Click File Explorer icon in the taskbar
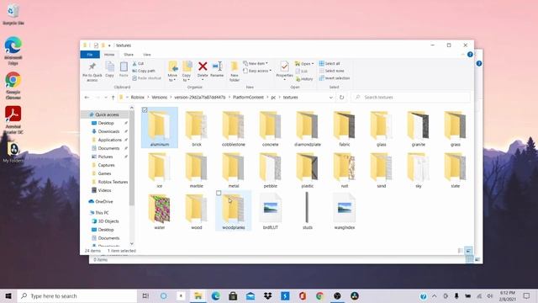This screenshot has width=538, height=303. 198,295
